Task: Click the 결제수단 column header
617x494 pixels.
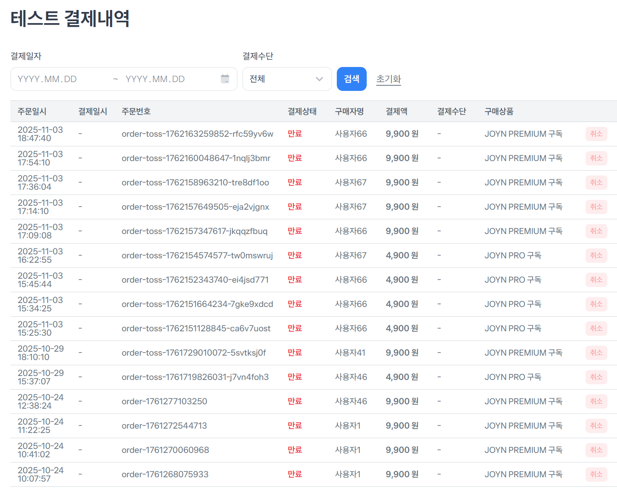Action: [452, 112]
